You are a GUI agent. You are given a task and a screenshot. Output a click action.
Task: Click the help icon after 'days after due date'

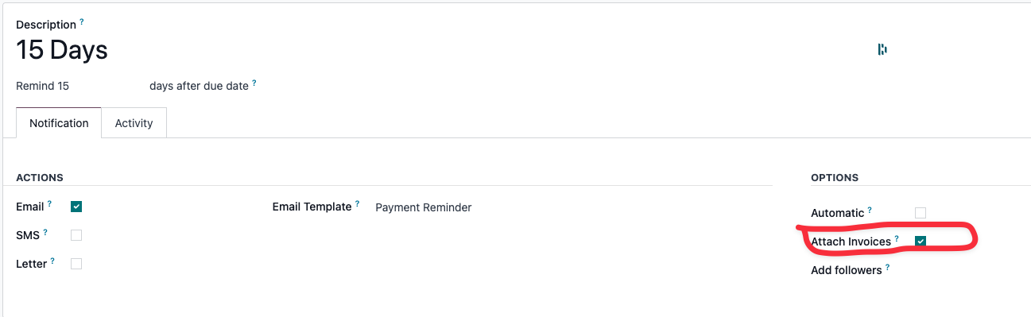coord(254,83)
